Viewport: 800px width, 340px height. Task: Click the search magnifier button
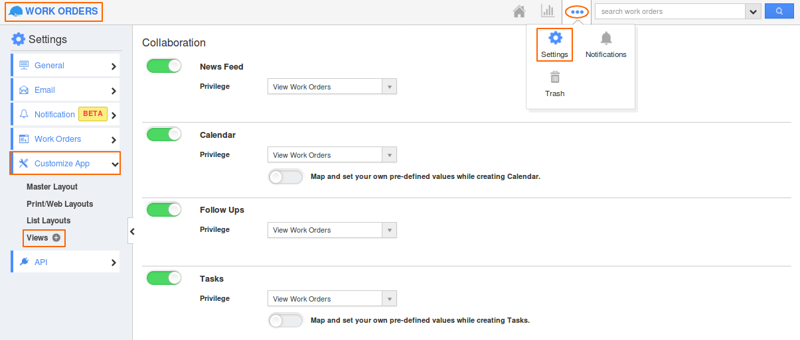[779, 11]
